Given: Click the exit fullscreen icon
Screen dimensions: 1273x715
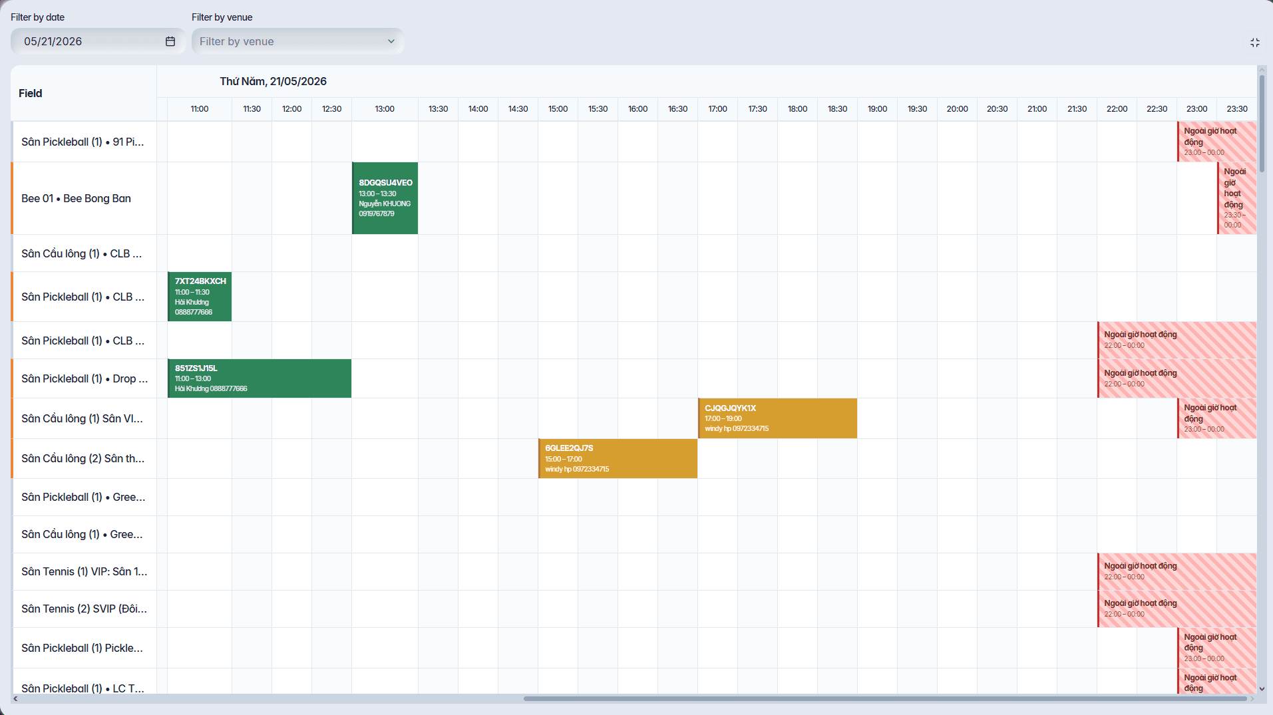Looking at the screenshot, I should pos(1254,43).
